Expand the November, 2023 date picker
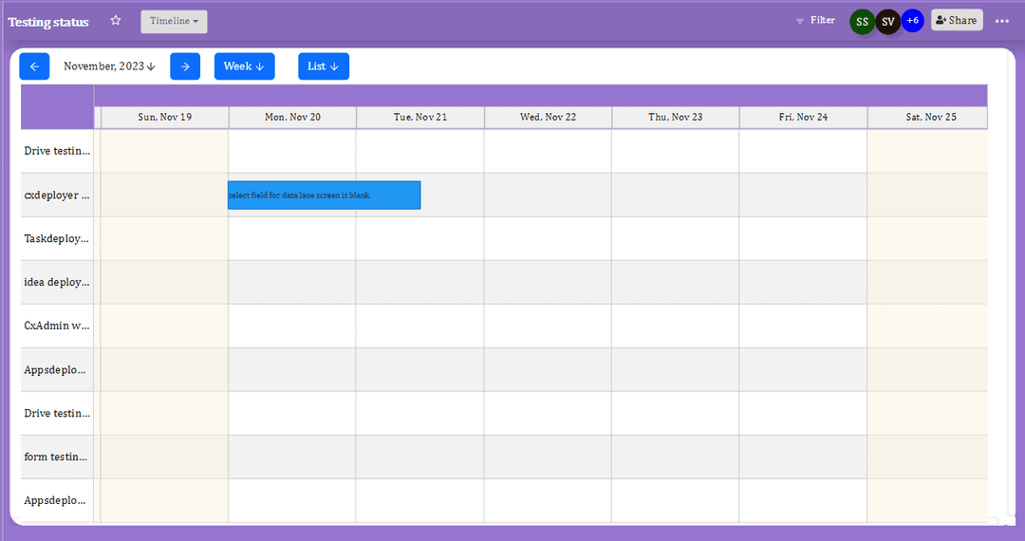 pos(109,66)
